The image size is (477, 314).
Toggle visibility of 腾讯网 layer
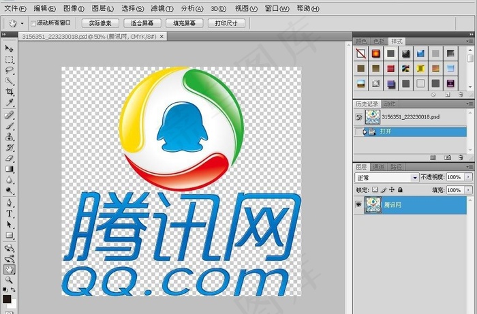(358, 204)
